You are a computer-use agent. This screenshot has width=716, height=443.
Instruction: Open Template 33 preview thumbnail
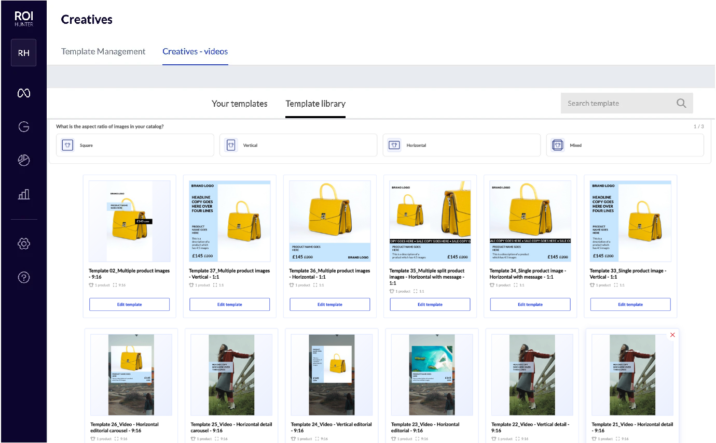[630, 221]
